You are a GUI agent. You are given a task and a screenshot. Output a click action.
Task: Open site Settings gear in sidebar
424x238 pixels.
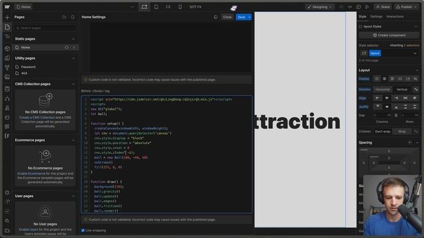coord(7,192)
